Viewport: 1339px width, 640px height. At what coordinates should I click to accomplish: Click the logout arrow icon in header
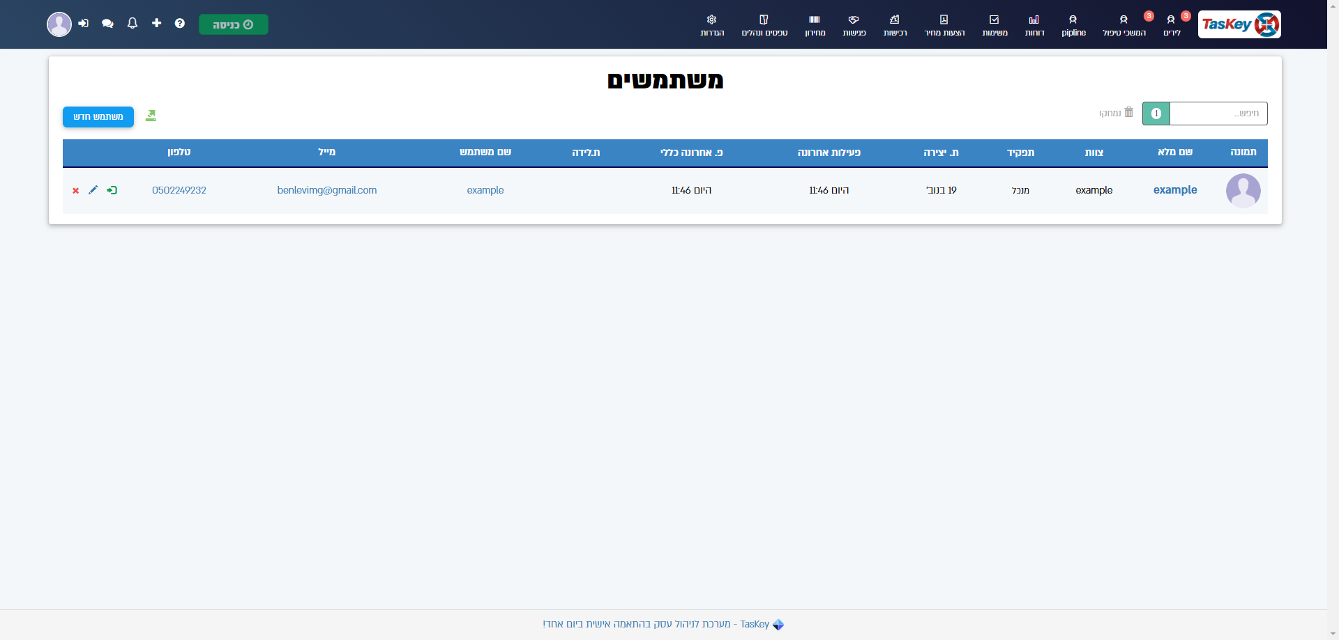(84, 24)
